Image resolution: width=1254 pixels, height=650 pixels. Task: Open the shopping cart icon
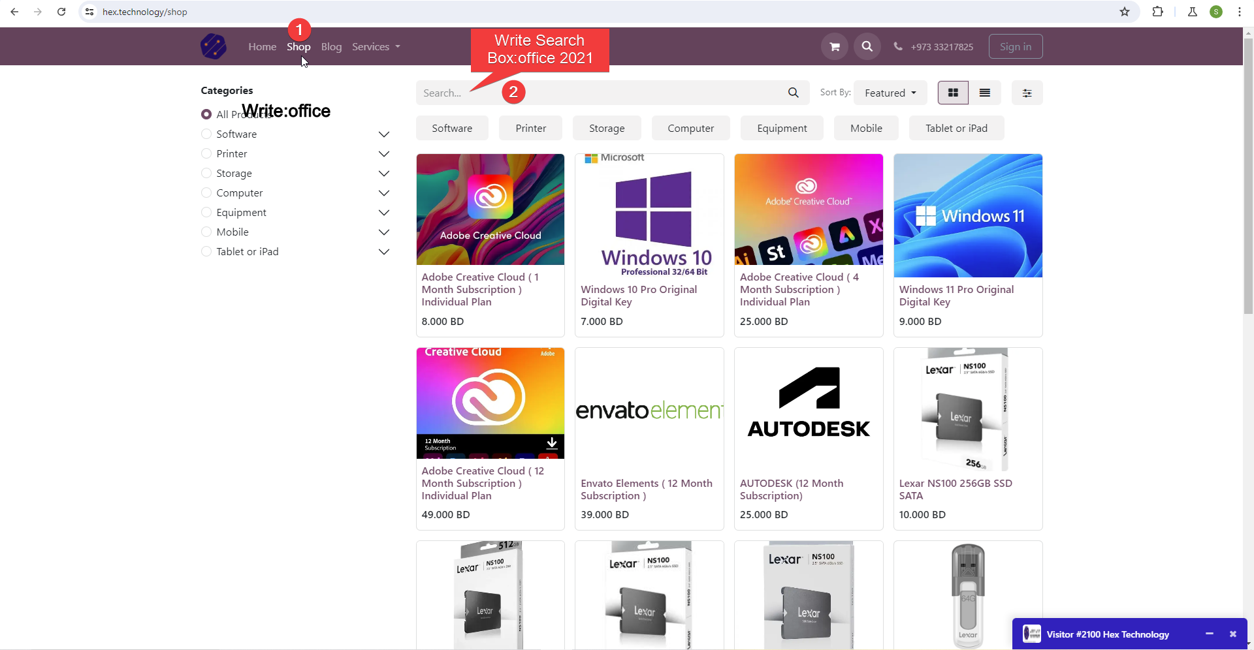click(834, 46)
